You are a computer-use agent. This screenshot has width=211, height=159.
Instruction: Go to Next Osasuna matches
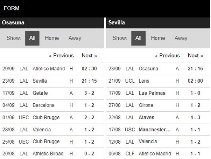tap(89, 56)
